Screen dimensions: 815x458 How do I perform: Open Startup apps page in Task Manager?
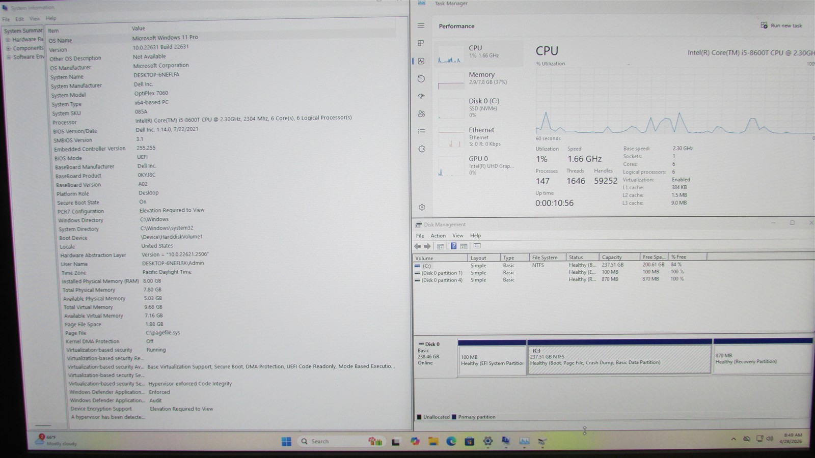click(421, 96)
